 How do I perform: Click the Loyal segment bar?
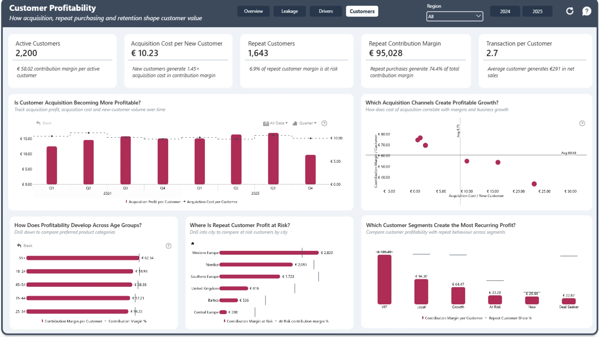click(421, 292)
